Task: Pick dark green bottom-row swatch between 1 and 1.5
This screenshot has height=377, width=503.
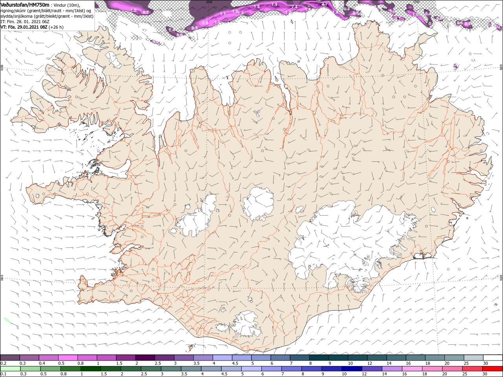Action: (x=90, y=369)
